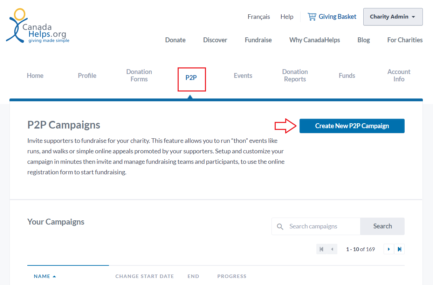Open the Charity Admin dropdown
Screen dimensions: 433x285
tap(393, 17)
